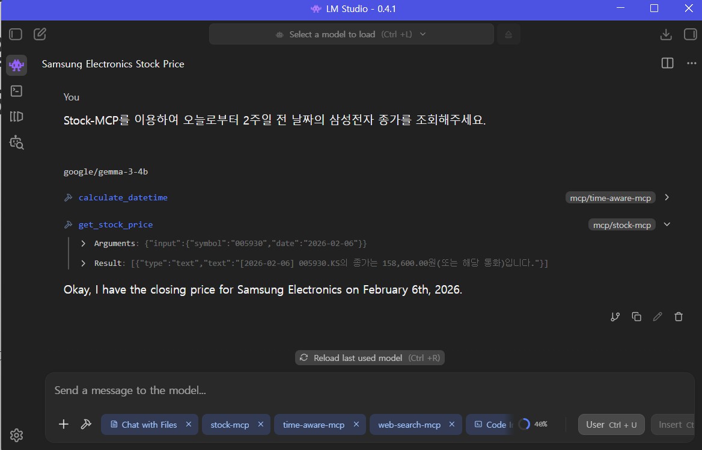Image resolution: width=702 pixels, height=450 pixels.
Task: Remove the Chat with Files chip
Action: (x=189, y=424)
